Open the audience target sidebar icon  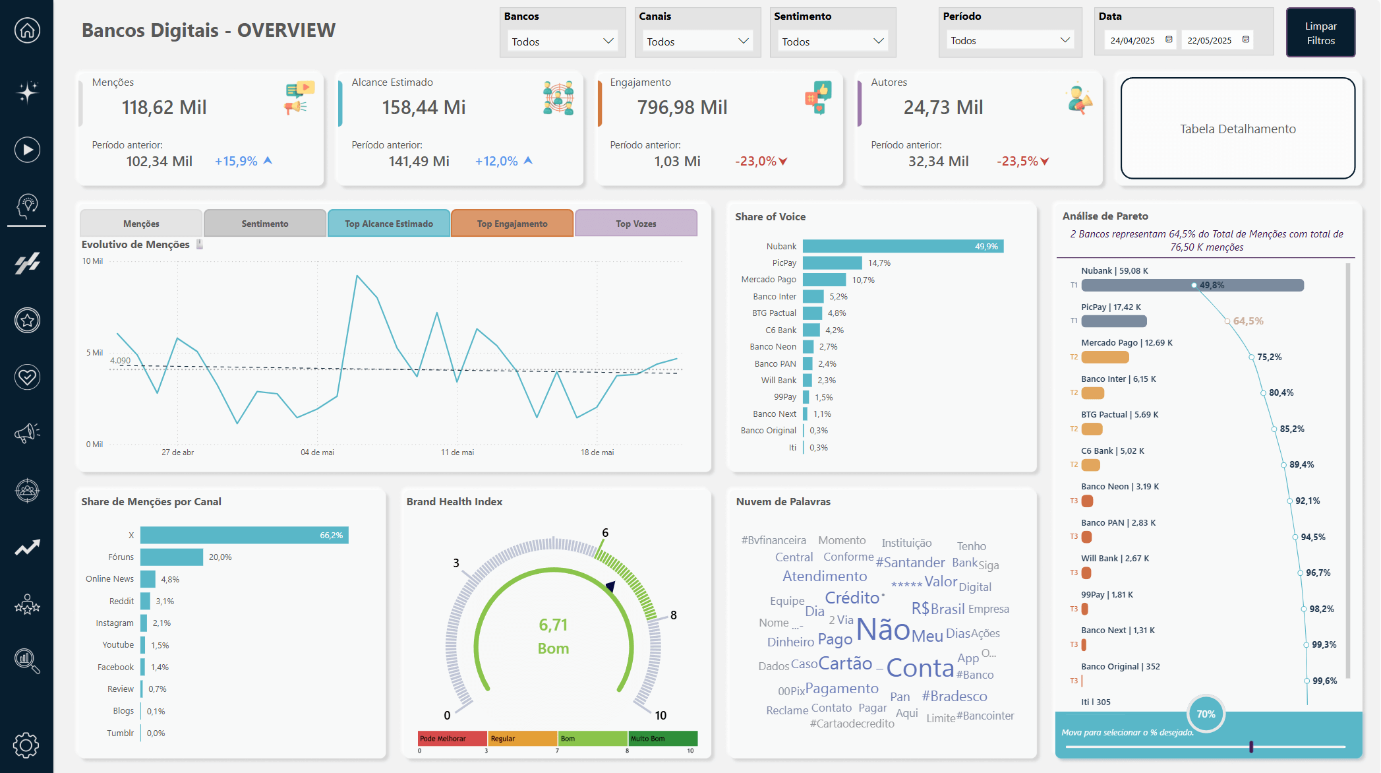pos(27,491)
